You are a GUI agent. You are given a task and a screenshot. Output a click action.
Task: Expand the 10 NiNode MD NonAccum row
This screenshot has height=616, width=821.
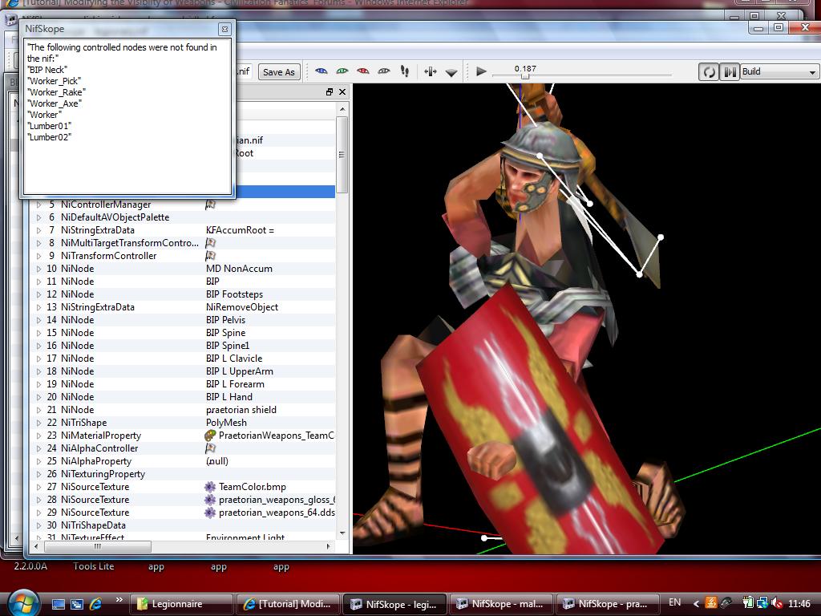click(38, 269)
